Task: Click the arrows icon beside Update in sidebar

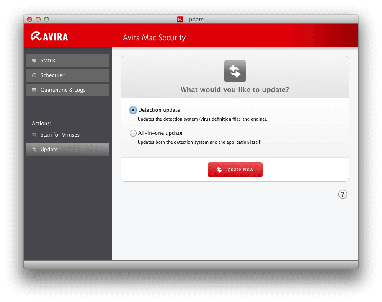Action: [x=34, y=150]
